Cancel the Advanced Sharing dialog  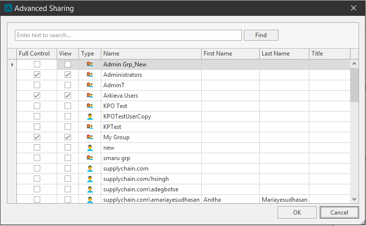339,212
